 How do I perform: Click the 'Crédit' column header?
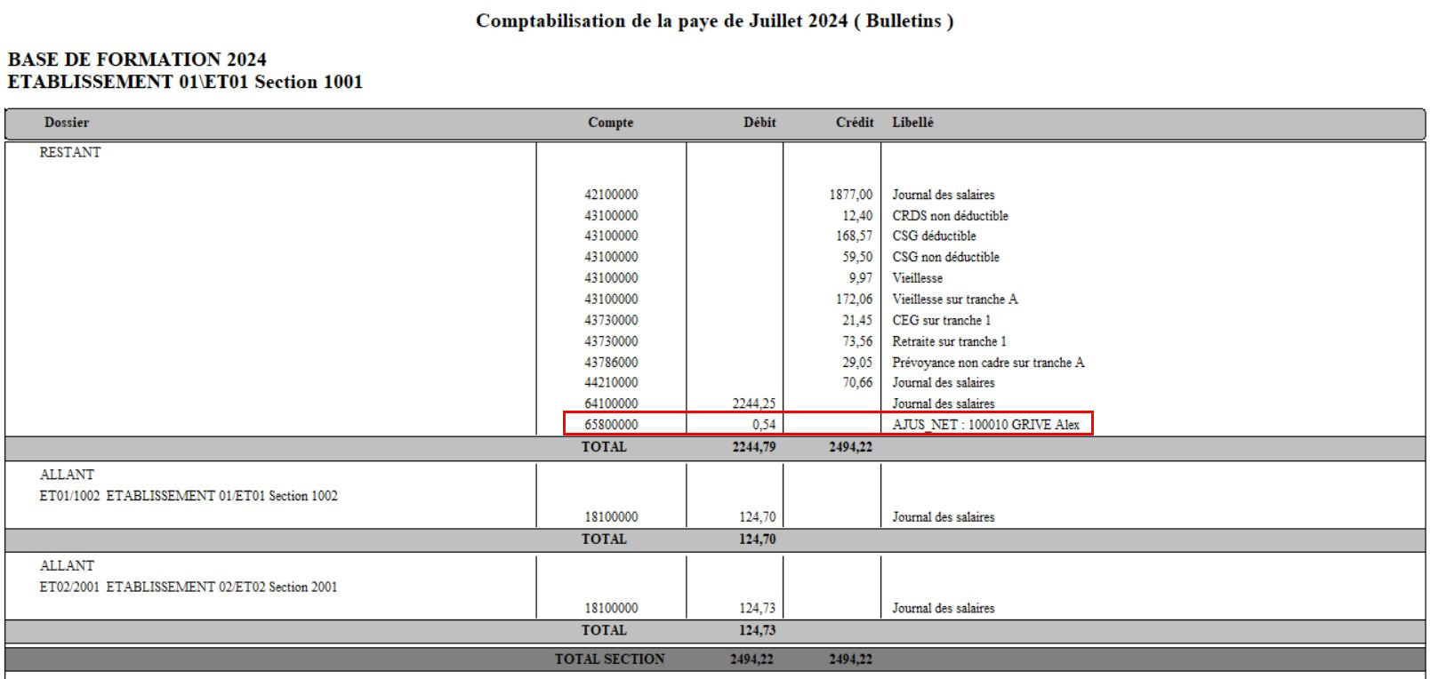point(855,123)
